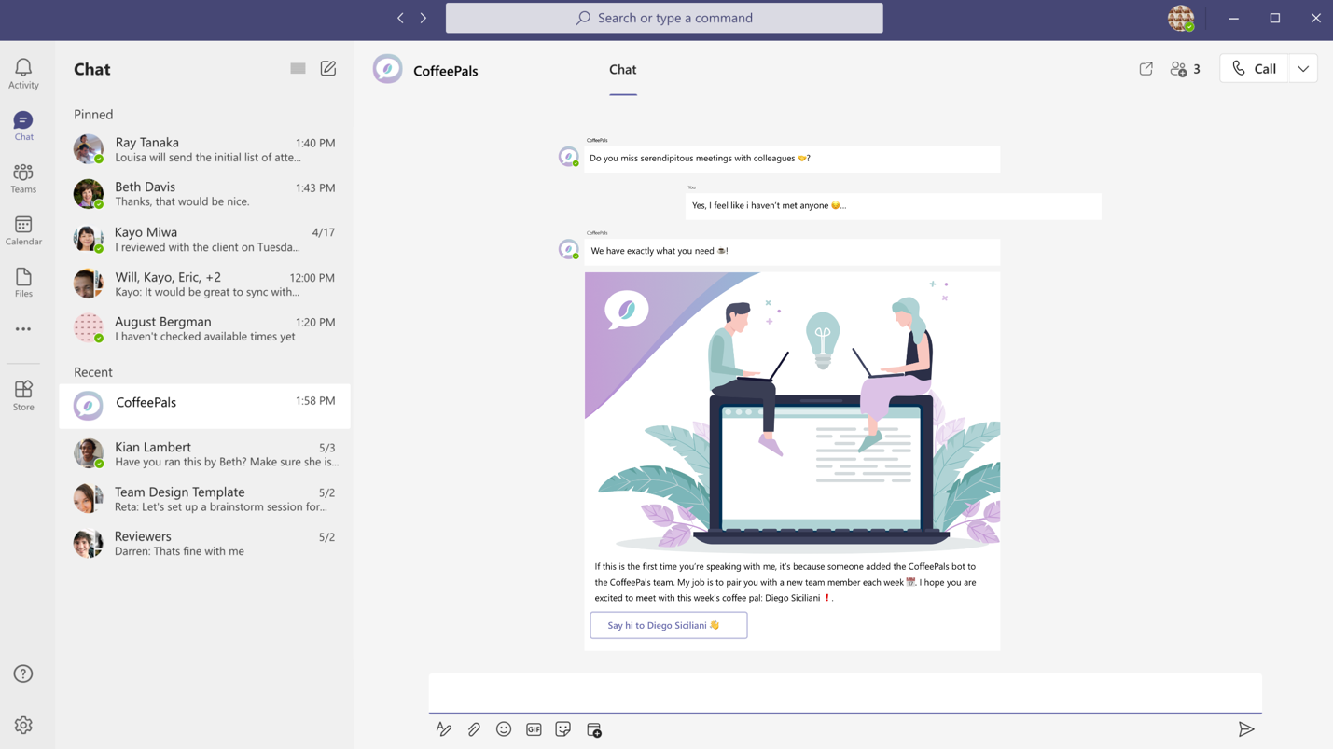
Task: Start a new chat with the compose icon
Action: (327, 68)
